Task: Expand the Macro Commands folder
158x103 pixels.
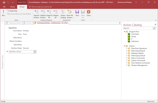Action: 127,58
